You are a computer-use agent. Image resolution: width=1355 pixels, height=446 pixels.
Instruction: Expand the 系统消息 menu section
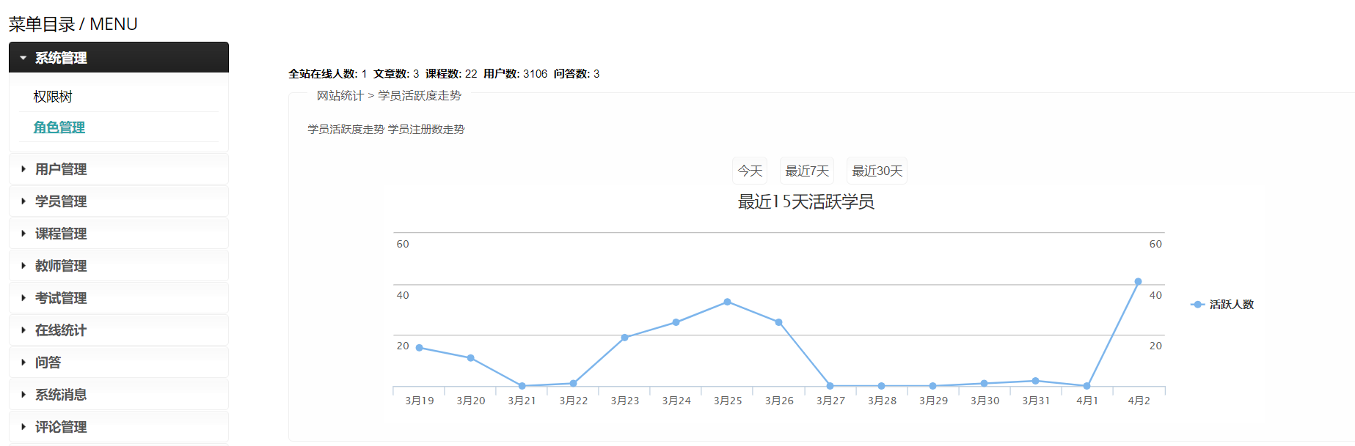(x=119, y=395)
